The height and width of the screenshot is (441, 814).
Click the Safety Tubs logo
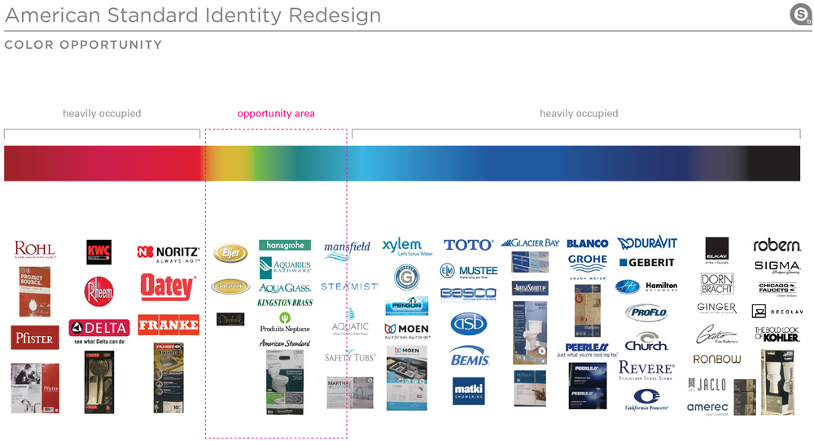click(350, 356)
